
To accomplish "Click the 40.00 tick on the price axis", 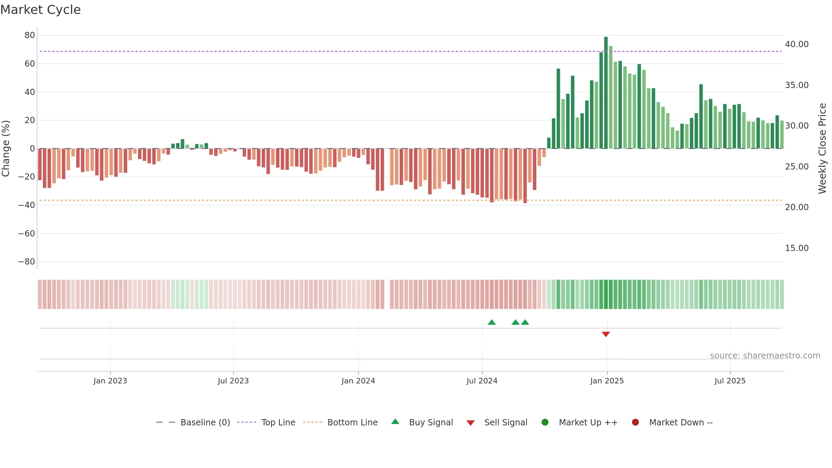I will 797,44.
